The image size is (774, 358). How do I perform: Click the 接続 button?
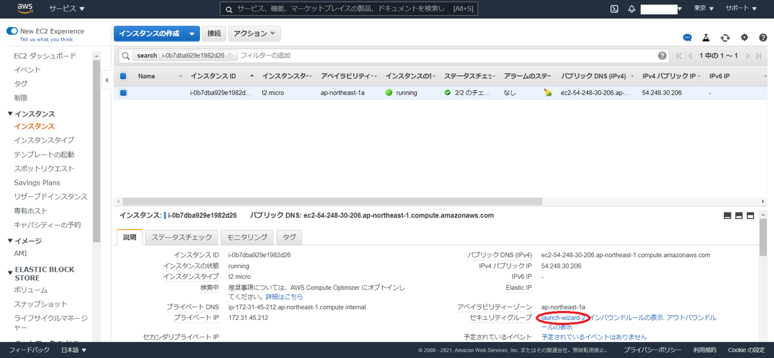coord(214,33)
